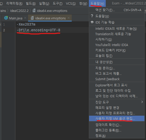
Task: Click the vmoptions file icon in tab
Action: tap(32, 18)
